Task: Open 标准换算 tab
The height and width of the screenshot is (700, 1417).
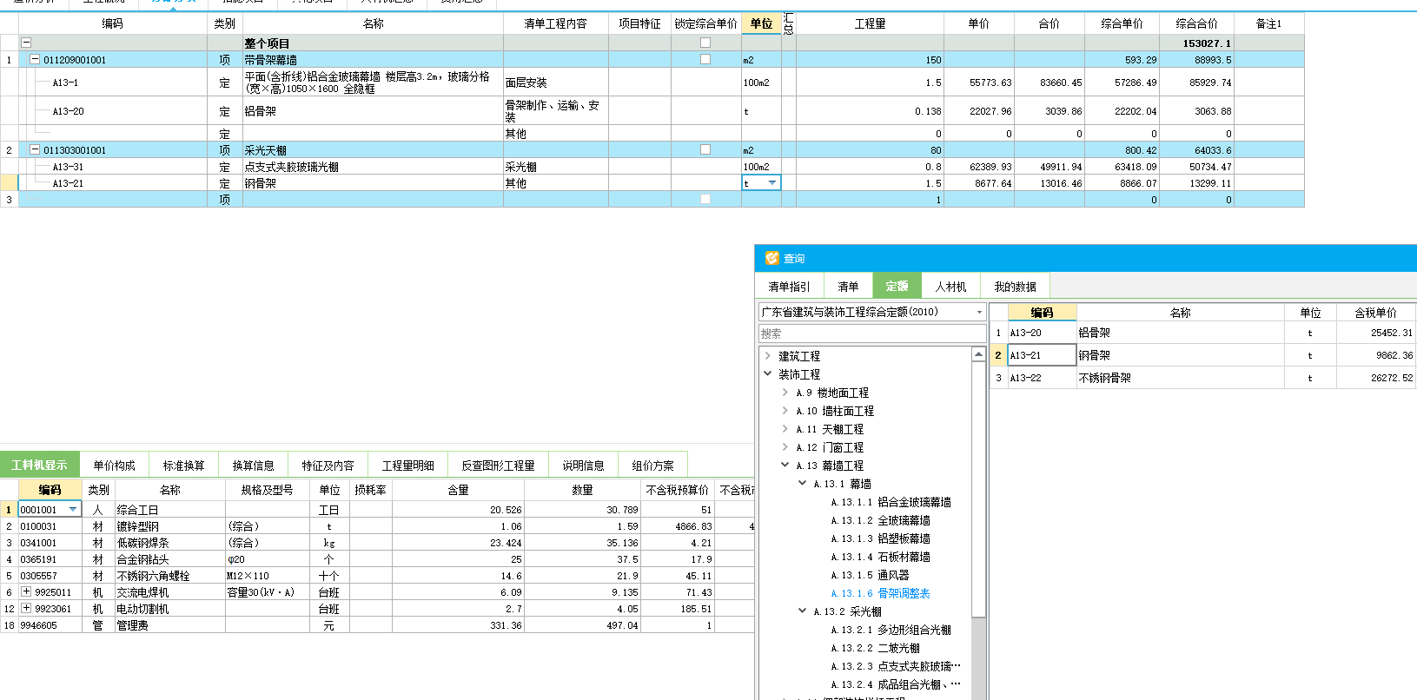Action: (x=183, y=465)
